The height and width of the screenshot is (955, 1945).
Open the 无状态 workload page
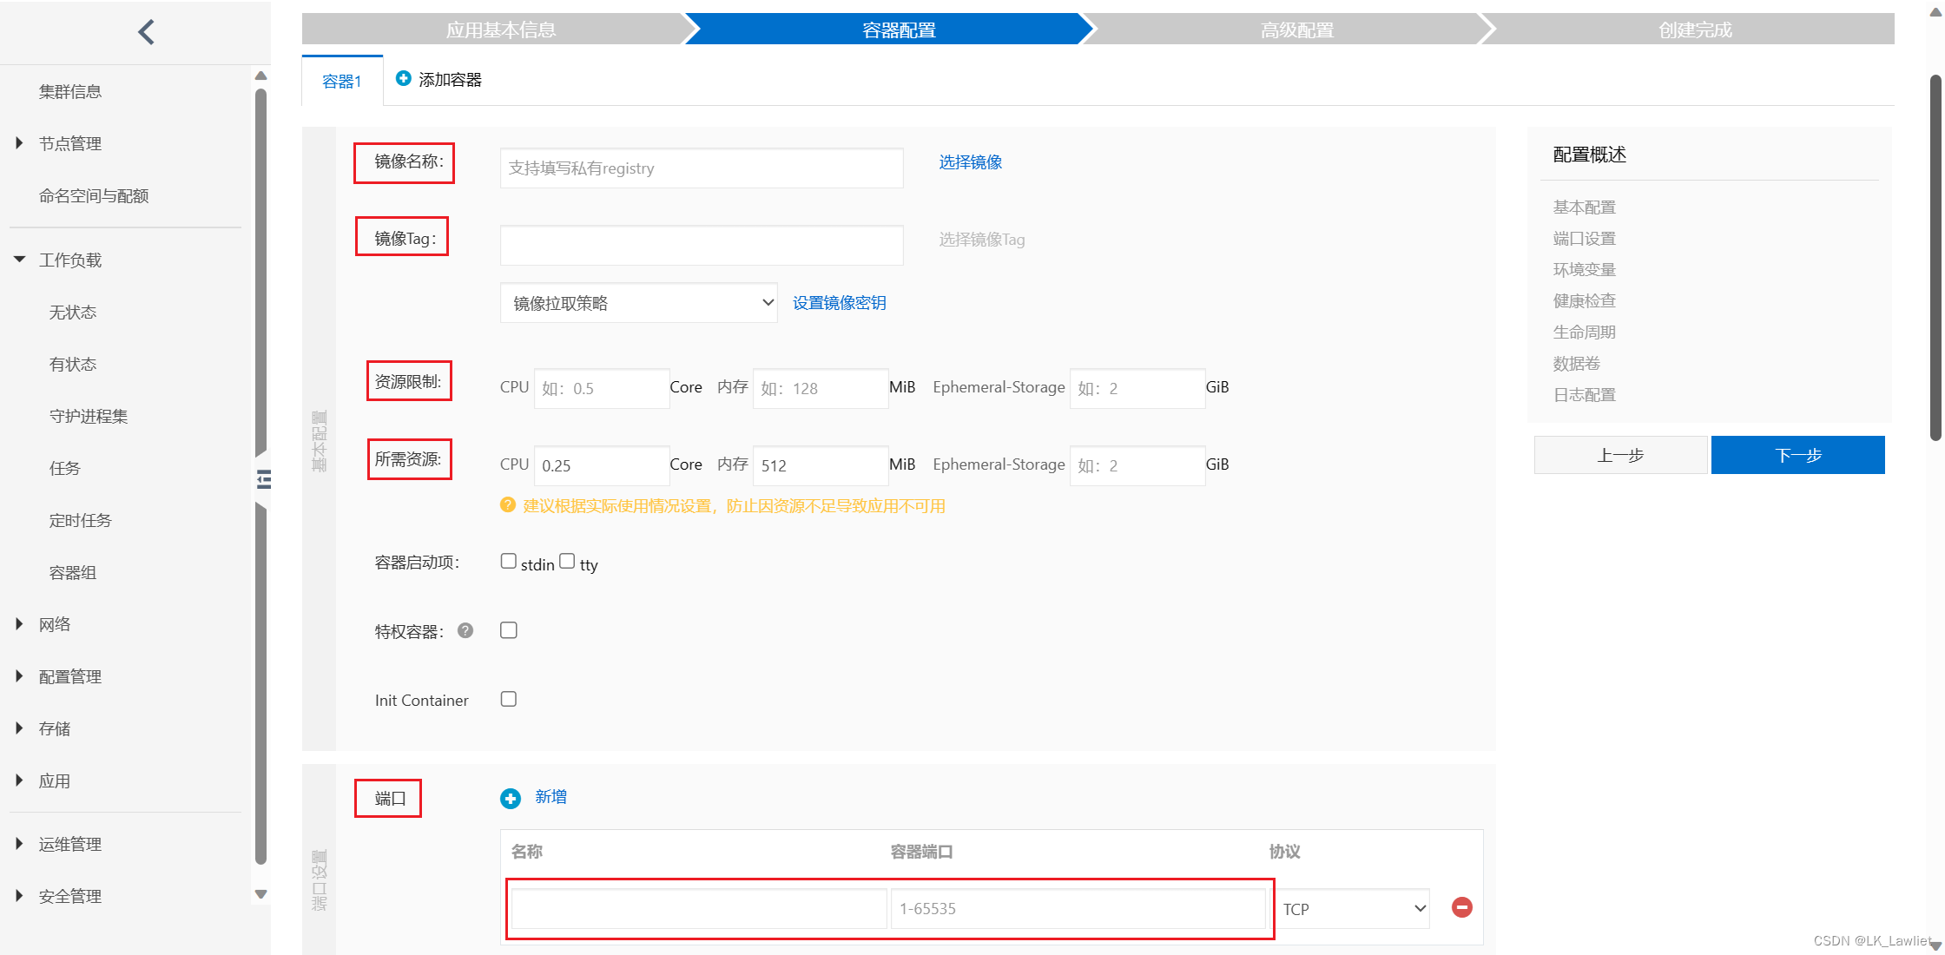[x=73, y=312]
